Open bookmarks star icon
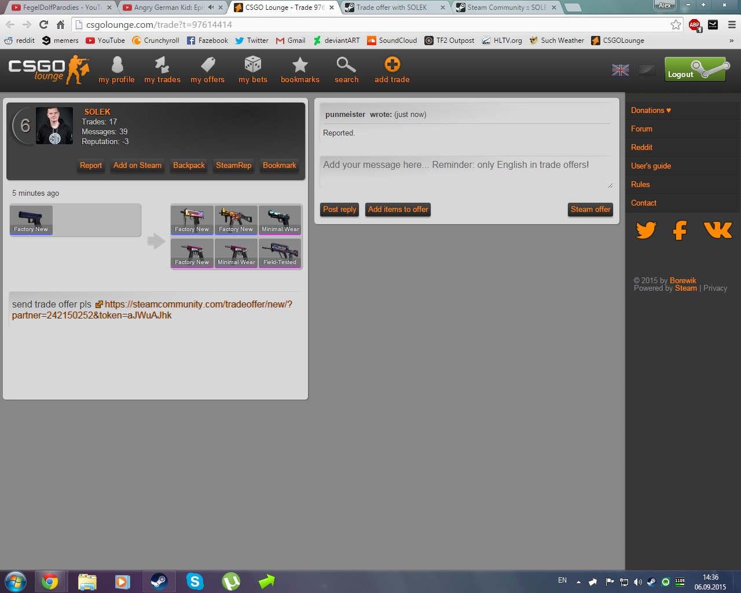The height and width of the screenshot is (593, 741). tap(300, 65)
